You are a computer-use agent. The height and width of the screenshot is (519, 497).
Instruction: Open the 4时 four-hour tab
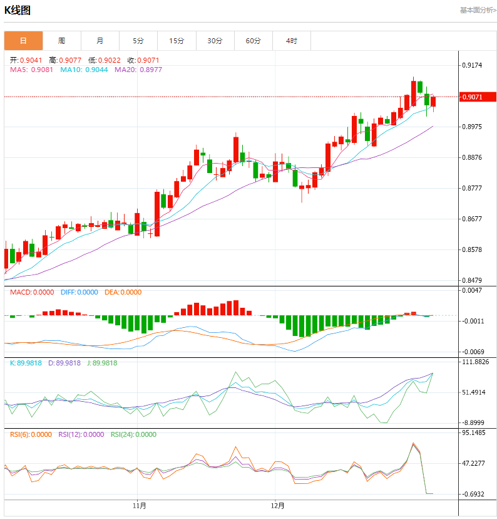[x=292, y=41]
